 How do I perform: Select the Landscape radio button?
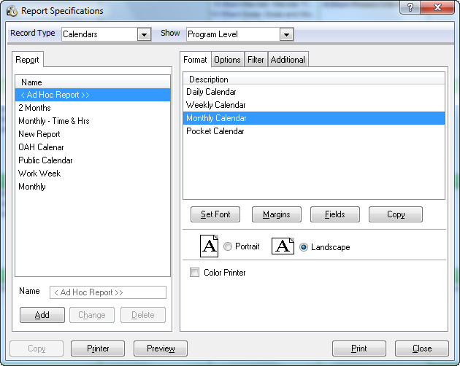[x=304, y=247]
